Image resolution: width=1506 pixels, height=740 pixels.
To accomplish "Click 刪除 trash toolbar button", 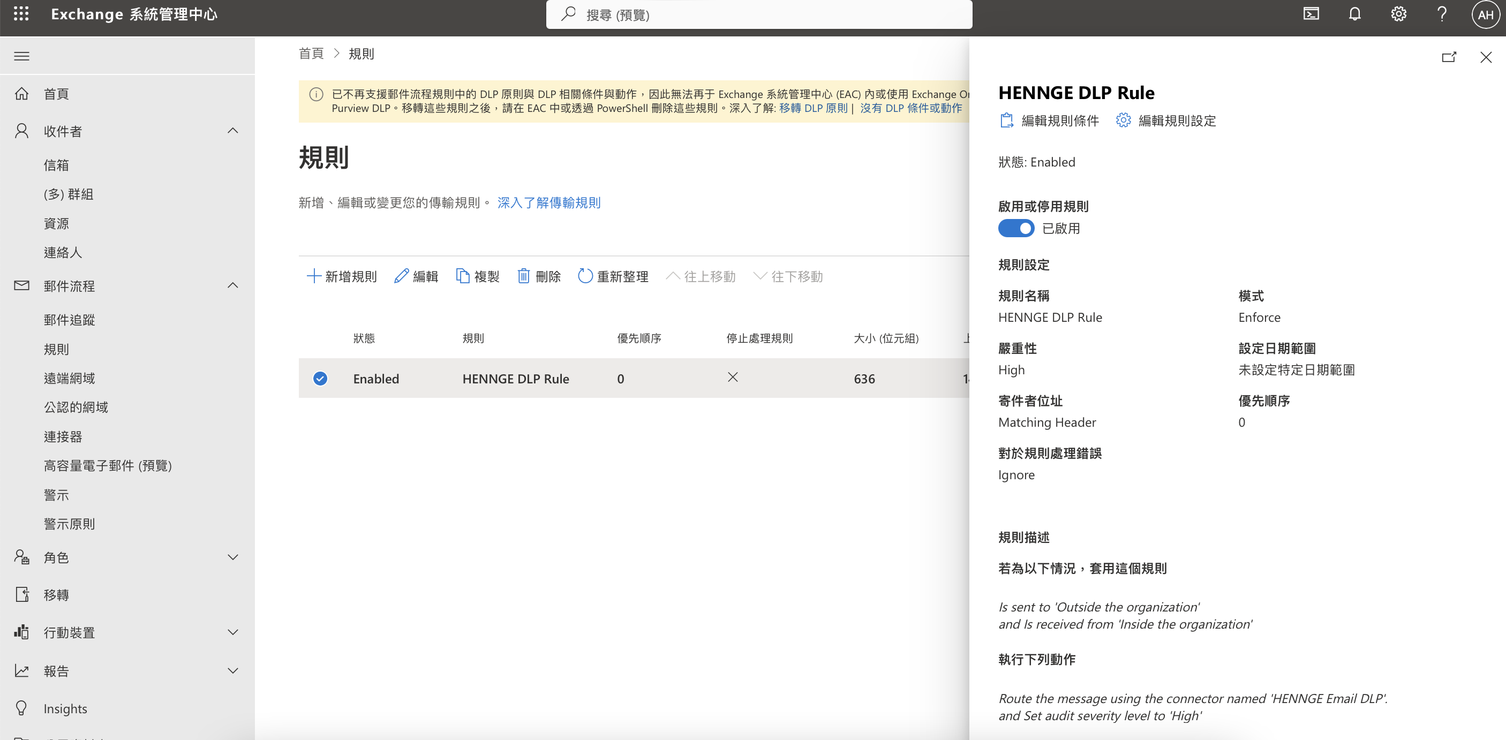I will (539, 276).
